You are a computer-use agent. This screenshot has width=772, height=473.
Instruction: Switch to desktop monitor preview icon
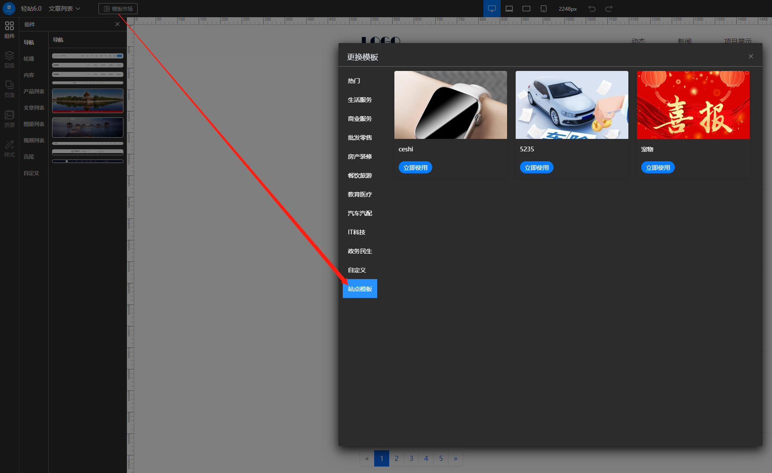coord(492,9)
